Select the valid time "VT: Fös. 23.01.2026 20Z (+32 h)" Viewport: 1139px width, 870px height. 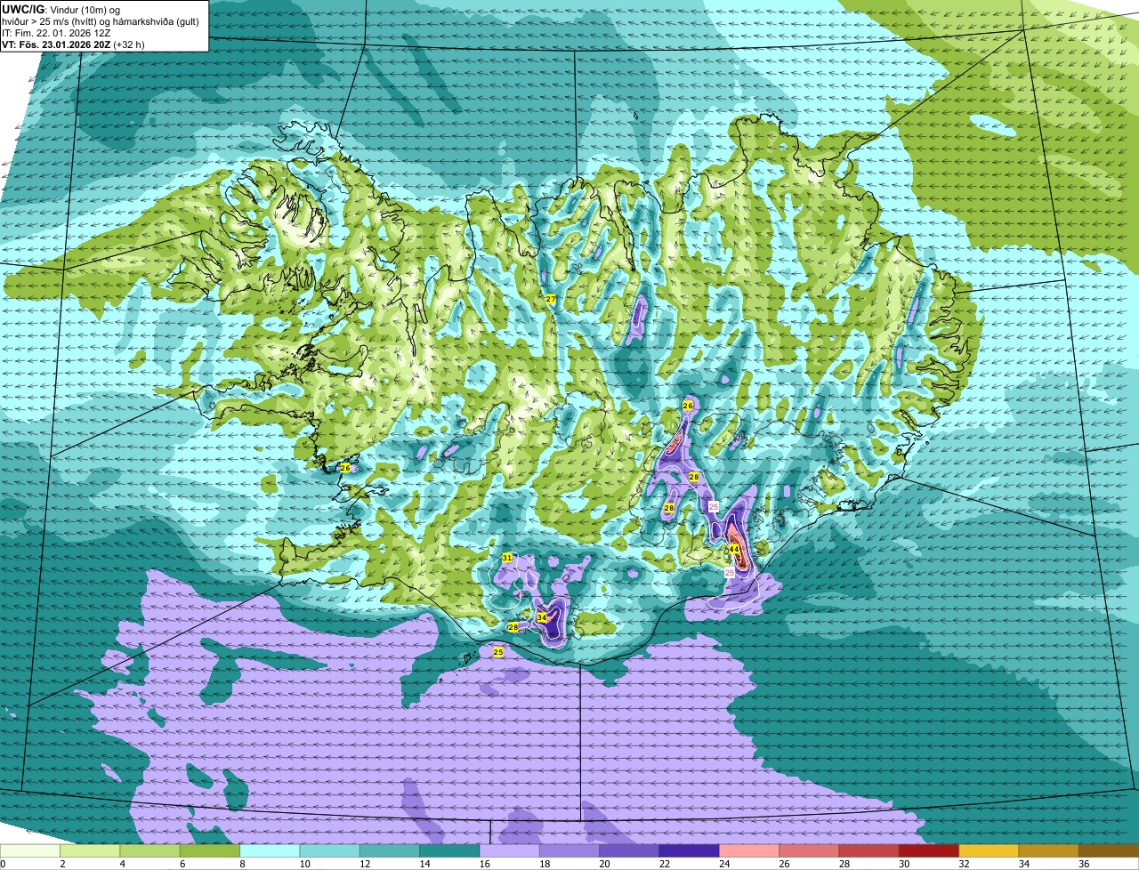tap(74, 44)
